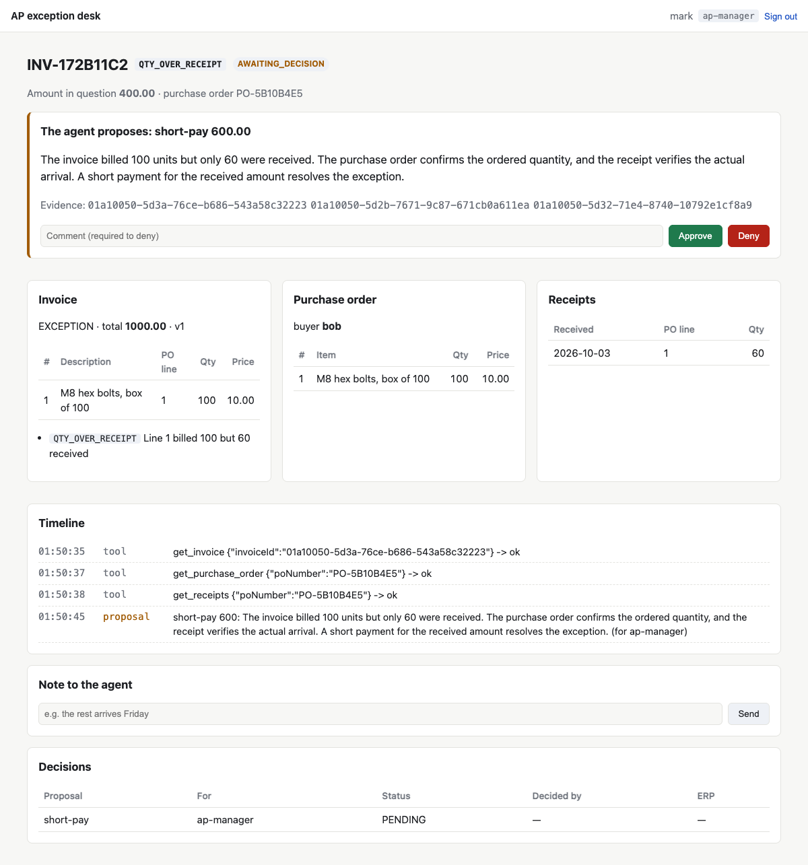The image size is (808, 865).
Task: Click the PENDING status in Decisions
Action: pyautogui.click(x=404, y=820)
